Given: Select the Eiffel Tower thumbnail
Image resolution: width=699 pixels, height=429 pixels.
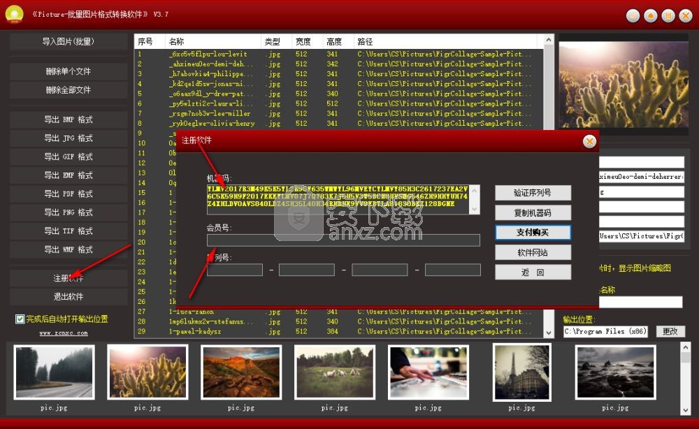Looking at the screenshot, I should 522,372.
